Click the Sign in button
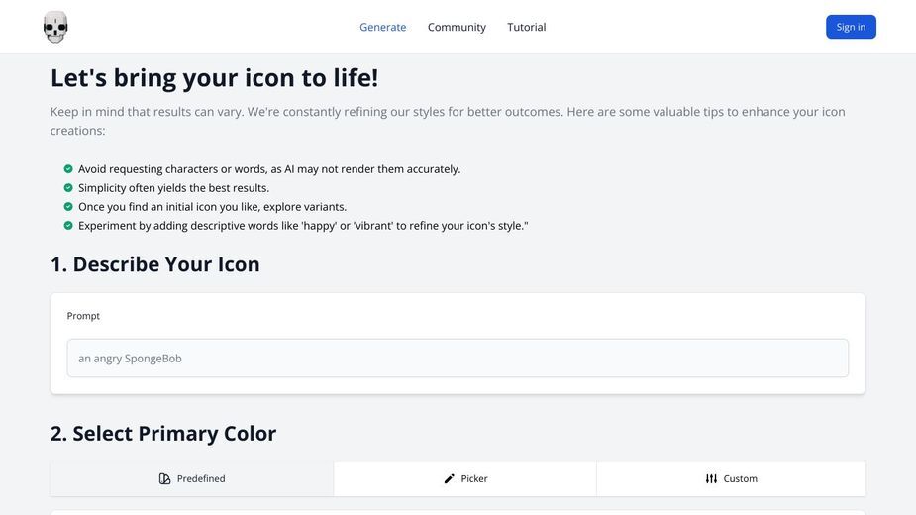Screen dimensions: 916x515 click(851, 27)
